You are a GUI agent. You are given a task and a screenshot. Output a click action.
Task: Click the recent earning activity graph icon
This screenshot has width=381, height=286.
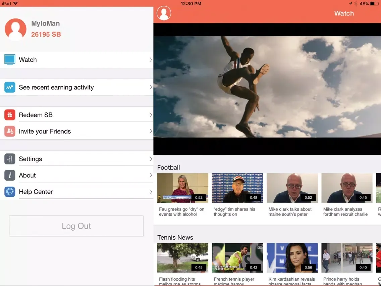pos(10,87)
